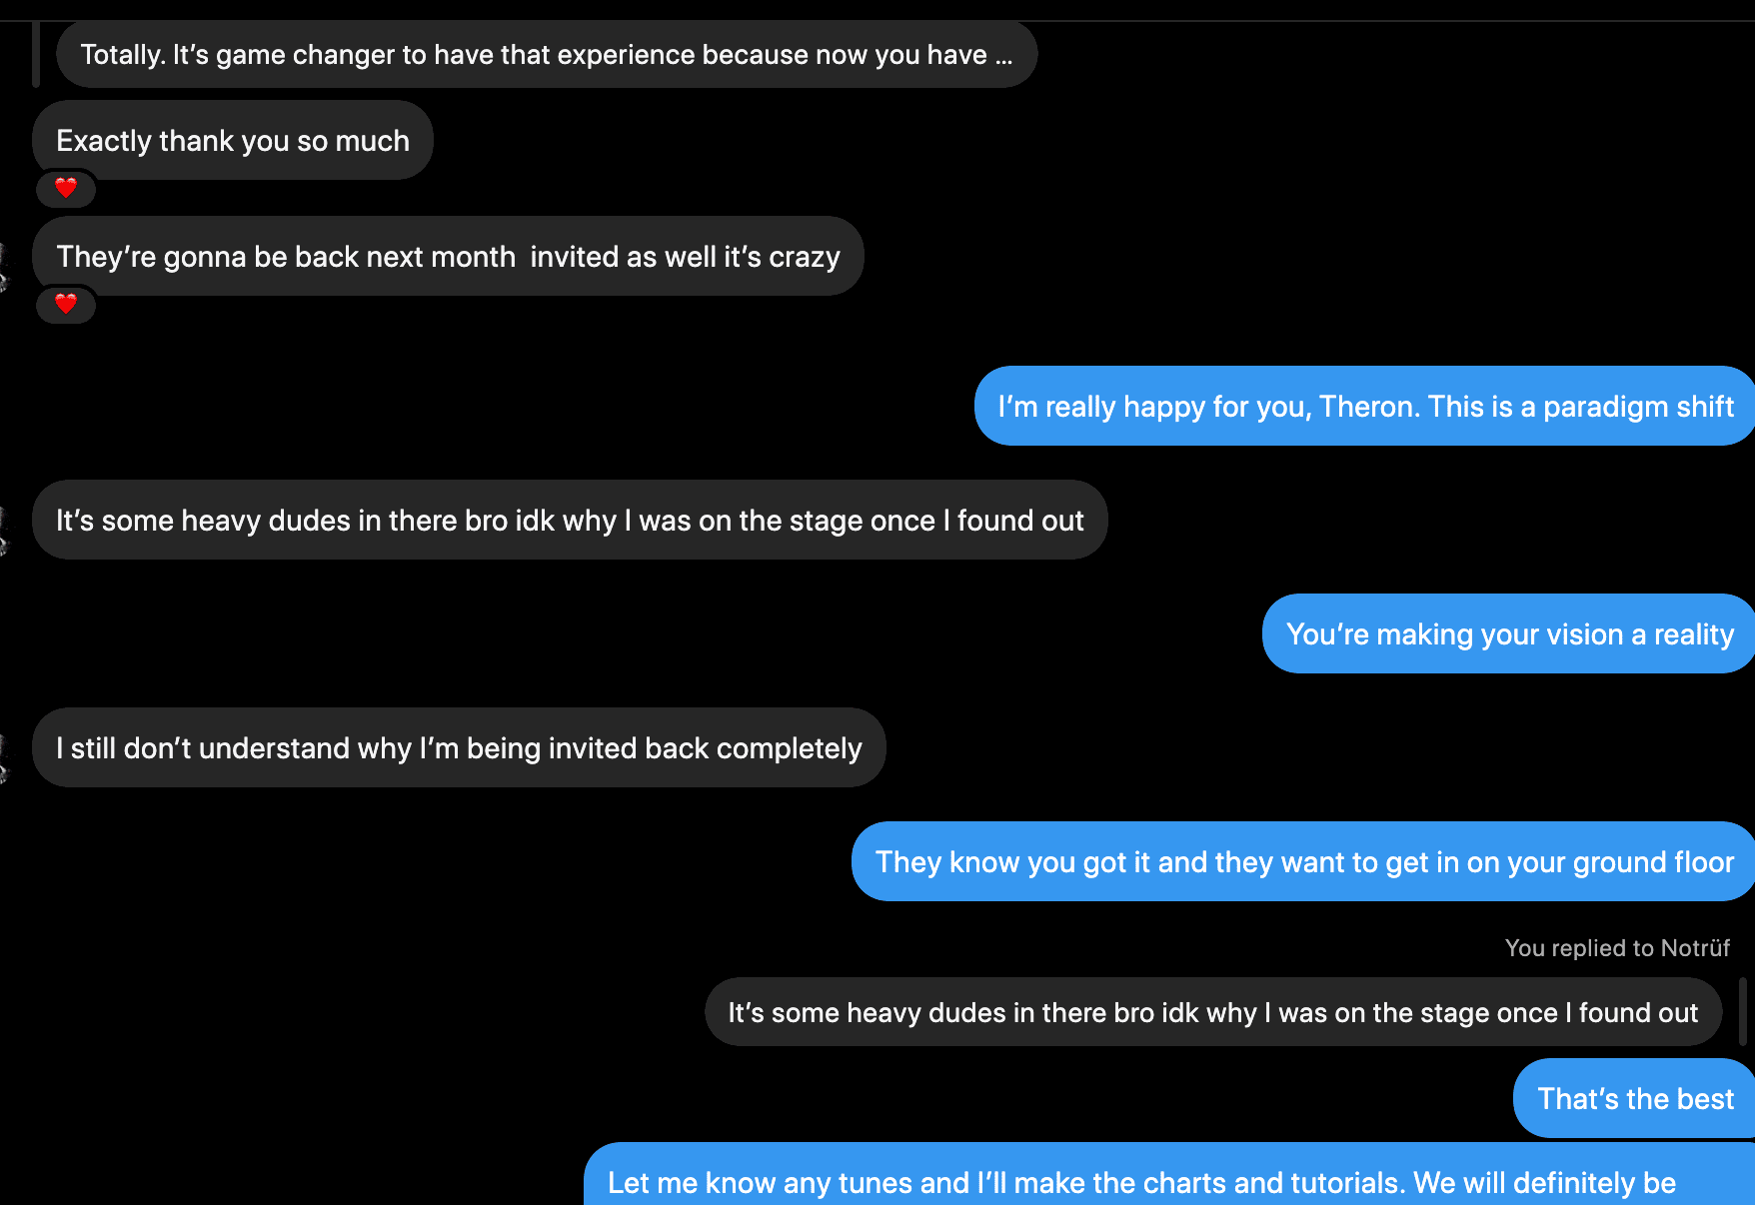Viewport: 1755px width, 1205px height.
Task: Click the "You replied to Notrüf" label
Action: click(1617, 948)
